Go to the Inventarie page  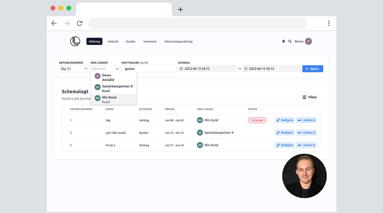tap(150, 42)
